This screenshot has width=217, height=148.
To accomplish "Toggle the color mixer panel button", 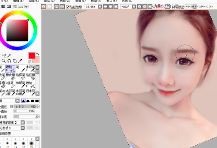I will tap(15, 7).
